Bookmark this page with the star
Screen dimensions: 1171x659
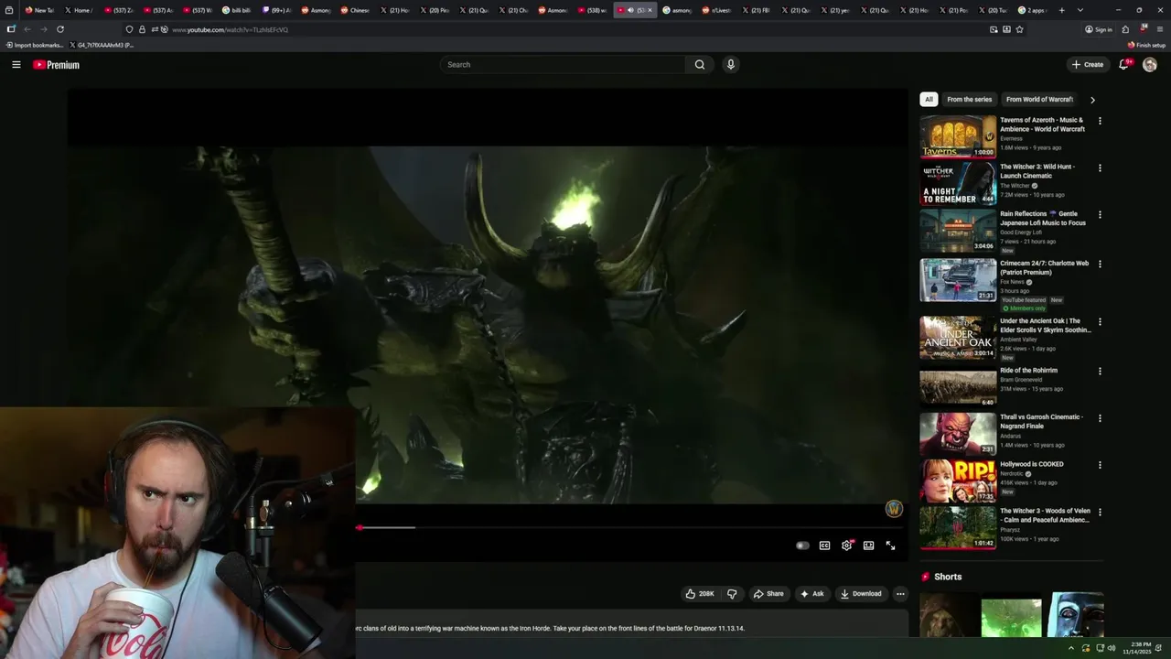[x=1019, y=29]
